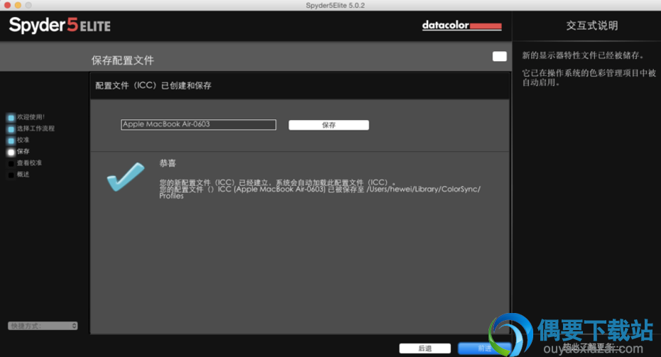This screenshot has height=357, width=661.
Task: Click the 后退 back button
Action: [425, 348]
